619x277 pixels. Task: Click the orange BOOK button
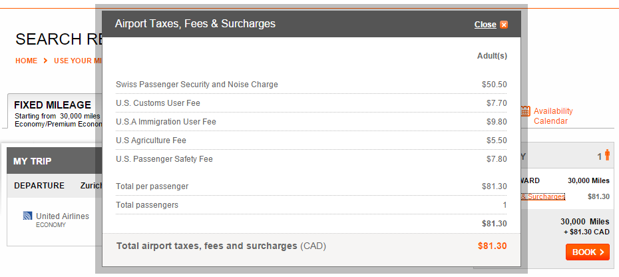pos(588,252)
